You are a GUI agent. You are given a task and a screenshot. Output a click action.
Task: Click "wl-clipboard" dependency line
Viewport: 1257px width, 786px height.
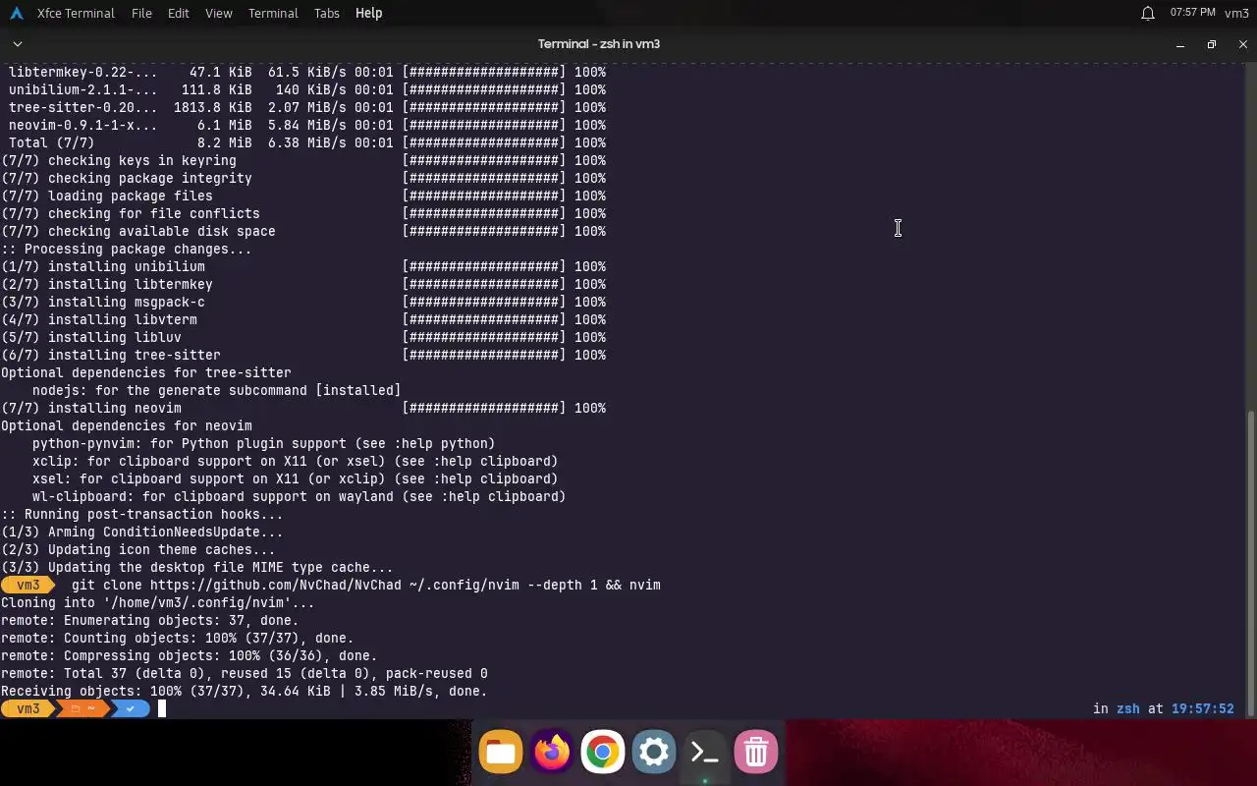pos(299,497)
